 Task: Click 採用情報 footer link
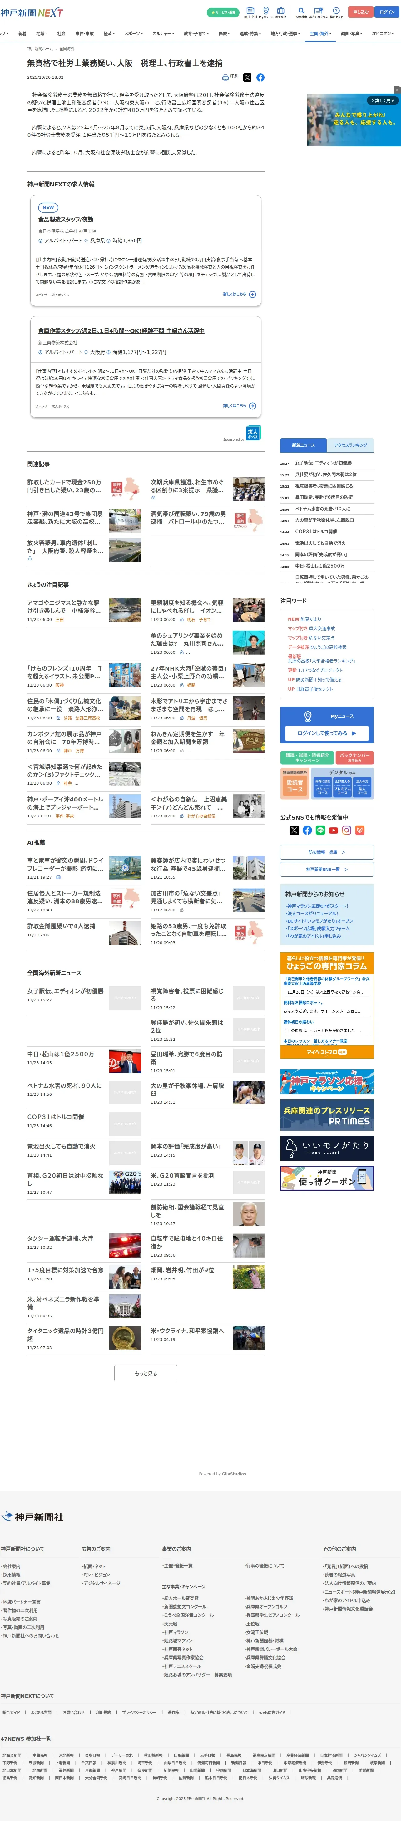point(11,1575)
